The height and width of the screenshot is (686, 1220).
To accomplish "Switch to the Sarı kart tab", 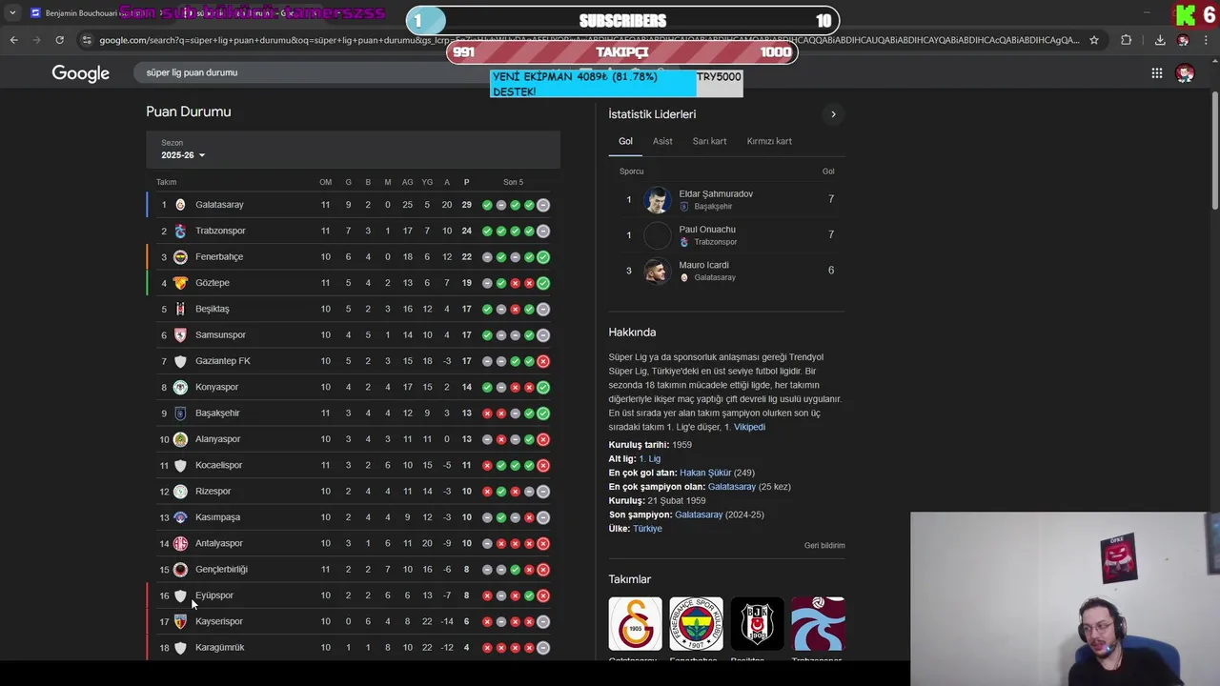I will 709,141.
